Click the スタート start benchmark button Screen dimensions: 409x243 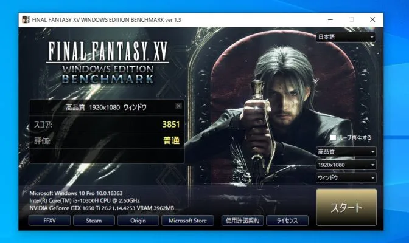tap(346, 207)
